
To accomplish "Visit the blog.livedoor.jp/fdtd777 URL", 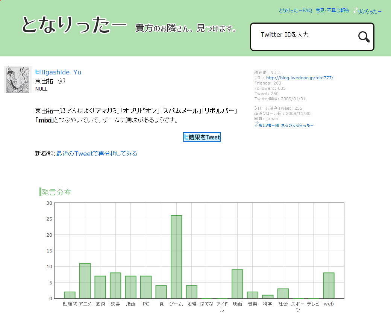I will click(x=300, y=78).
